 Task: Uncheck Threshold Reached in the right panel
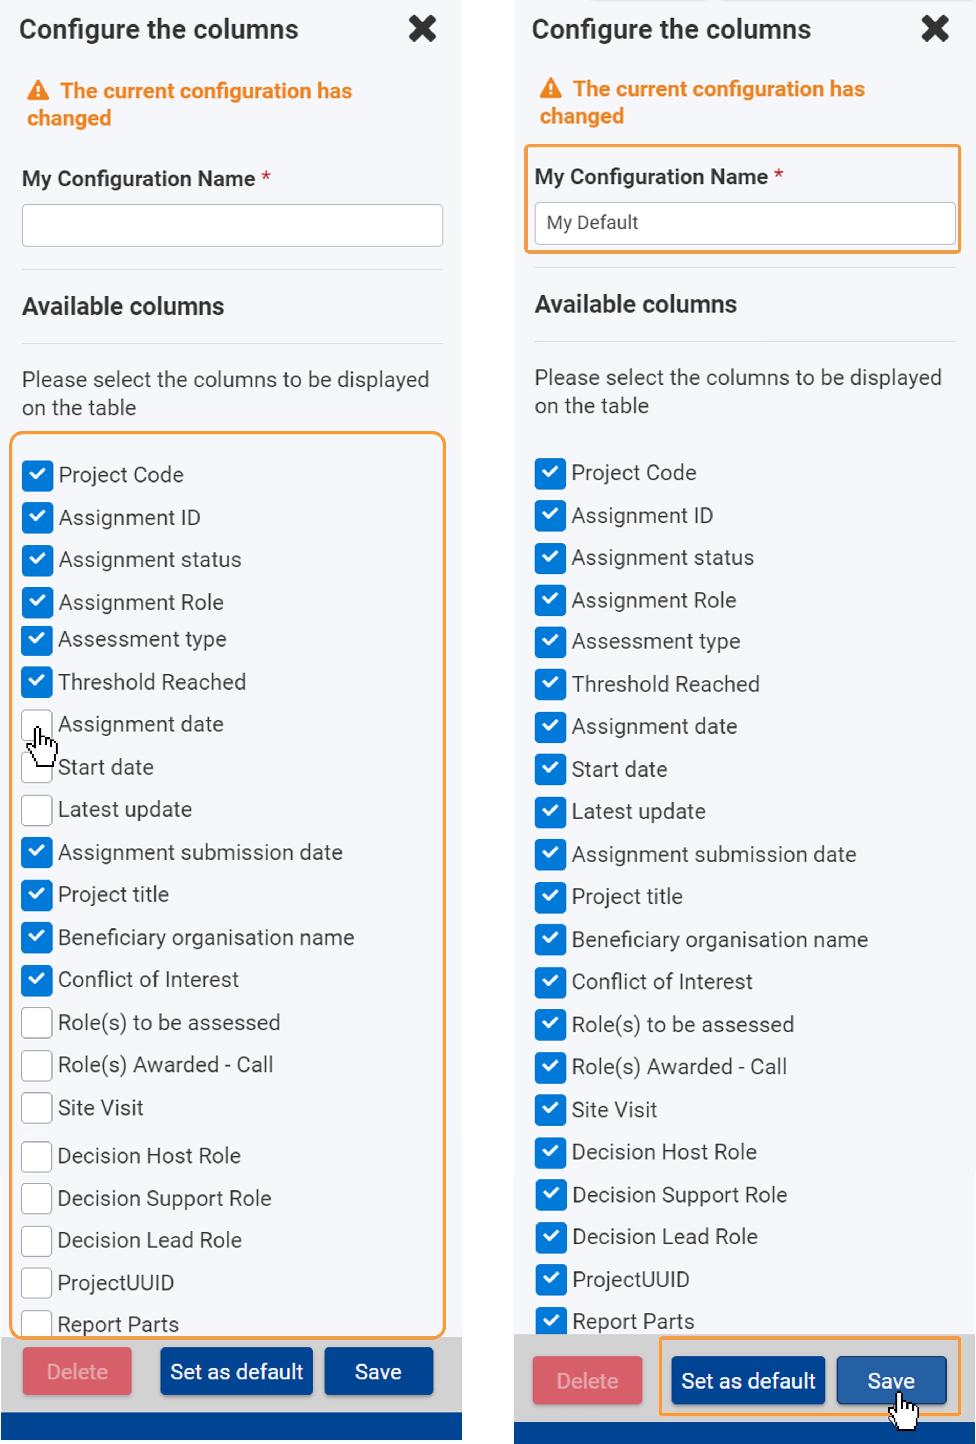(x=550, y=684)
